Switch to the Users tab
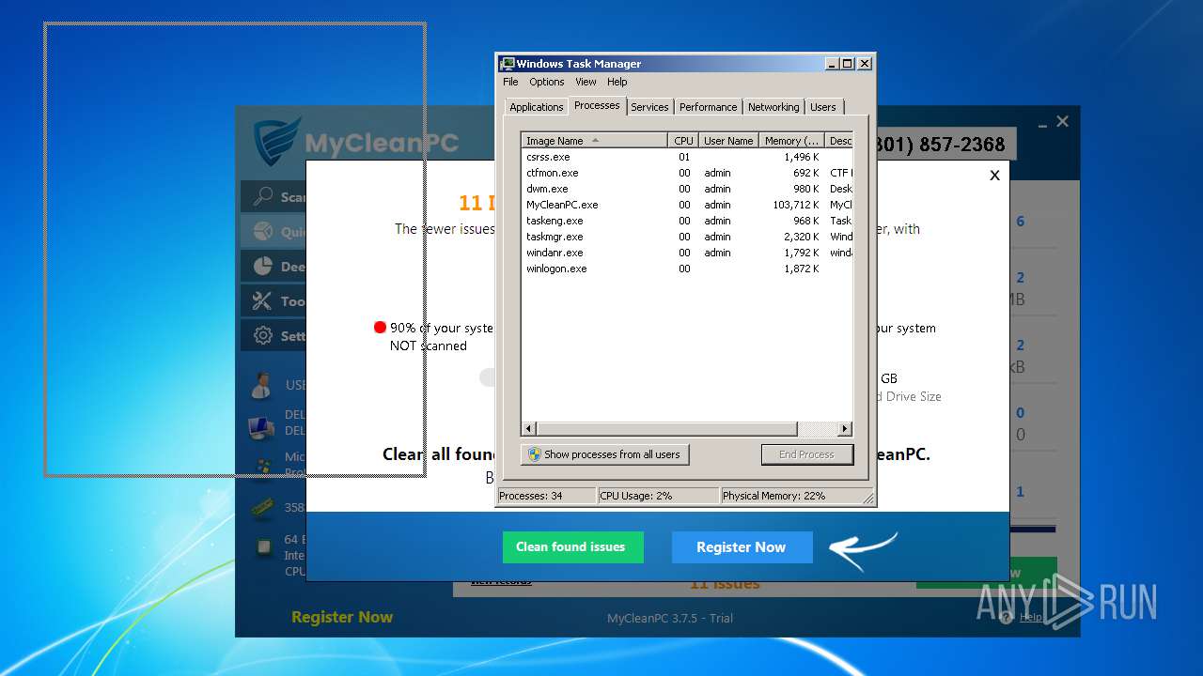Viewport: 1203px width, 676px height. tap(822, 107)
